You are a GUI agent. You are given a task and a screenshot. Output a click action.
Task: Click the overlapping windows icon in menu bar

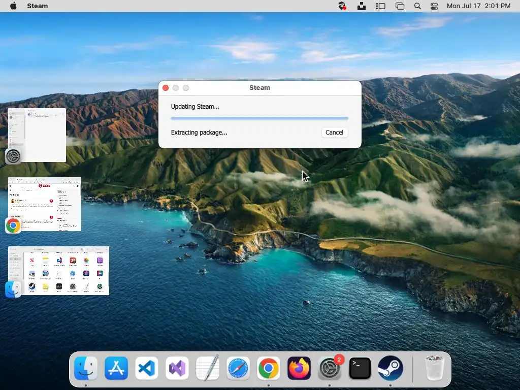point(400,6)
